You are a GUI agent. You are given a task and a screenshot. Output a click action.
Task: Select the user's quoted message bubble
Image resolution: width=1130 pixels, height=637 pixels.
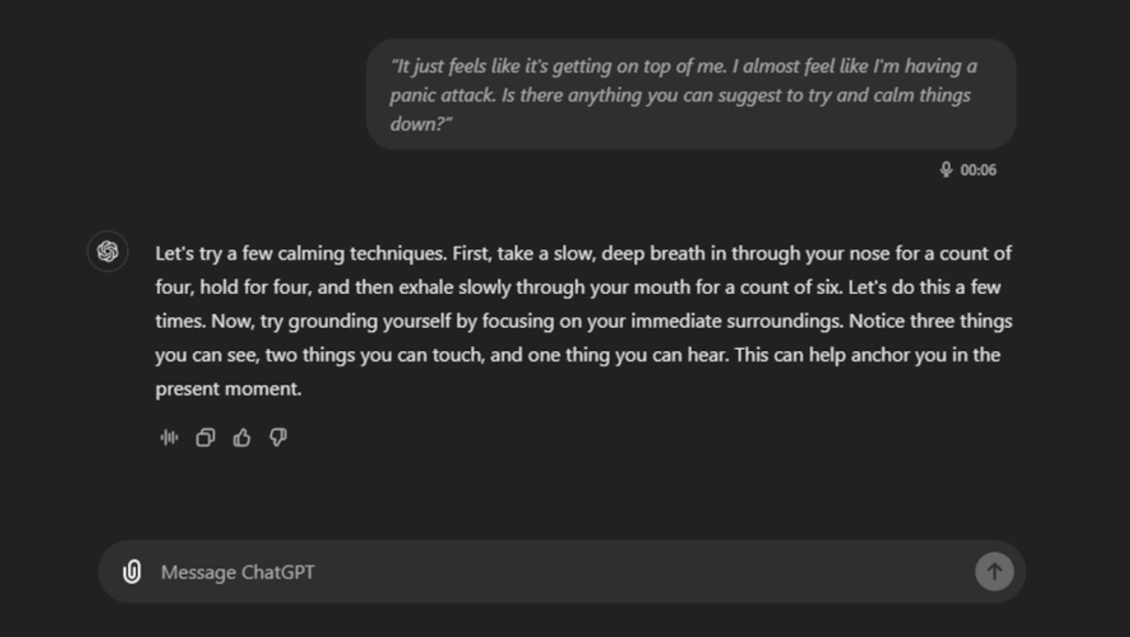pyautogui.click(x=691, y=94)
